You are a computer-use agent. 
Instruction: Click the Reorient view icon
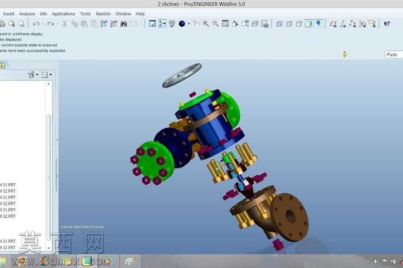click(x=235, y=24)
